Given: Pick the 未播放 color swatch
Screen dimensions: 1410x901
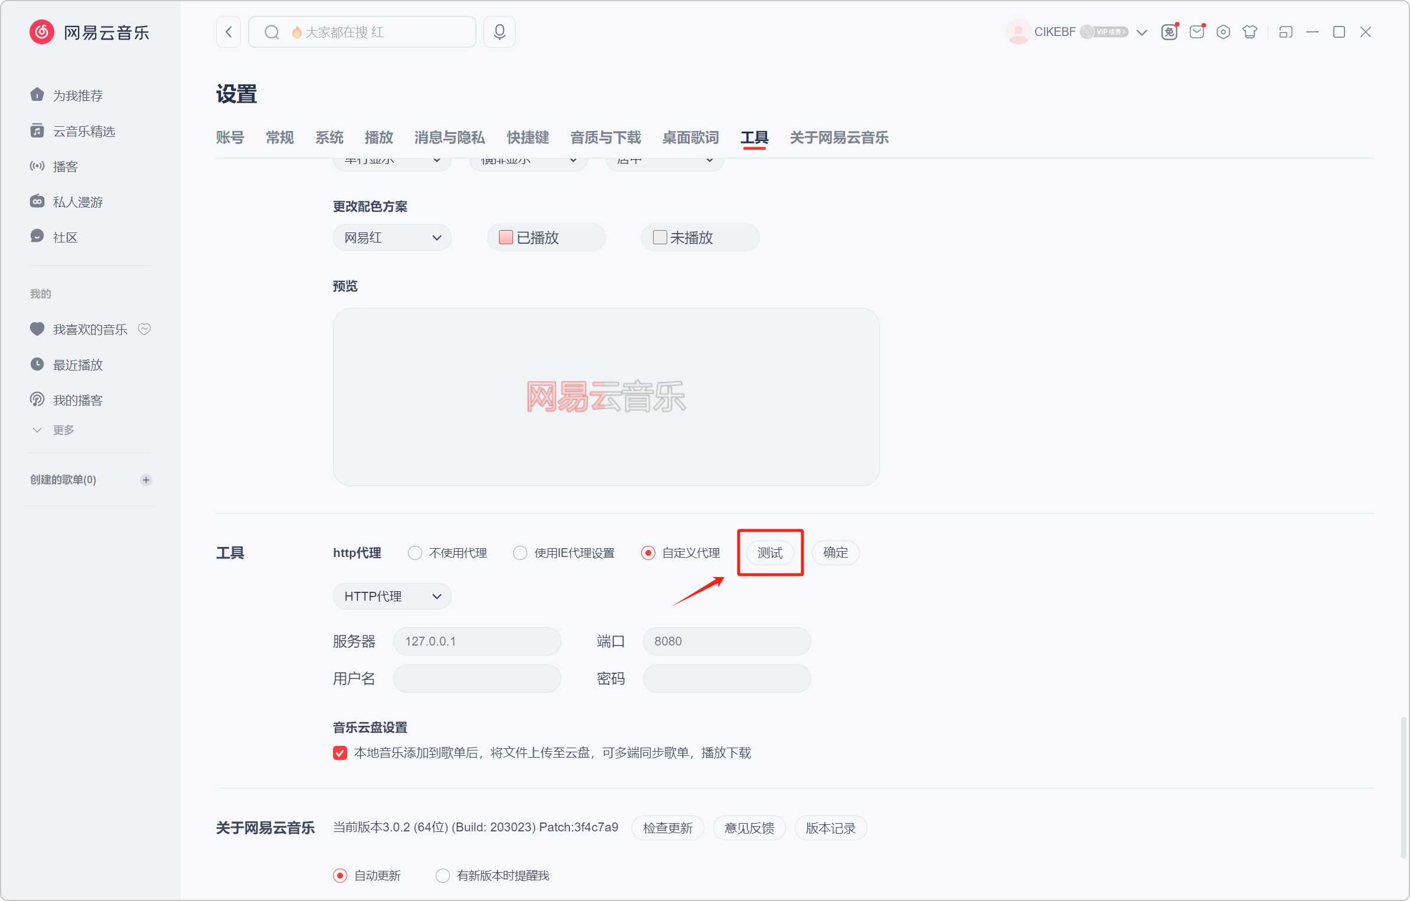Looking at the screenshot, I should 660,237.
